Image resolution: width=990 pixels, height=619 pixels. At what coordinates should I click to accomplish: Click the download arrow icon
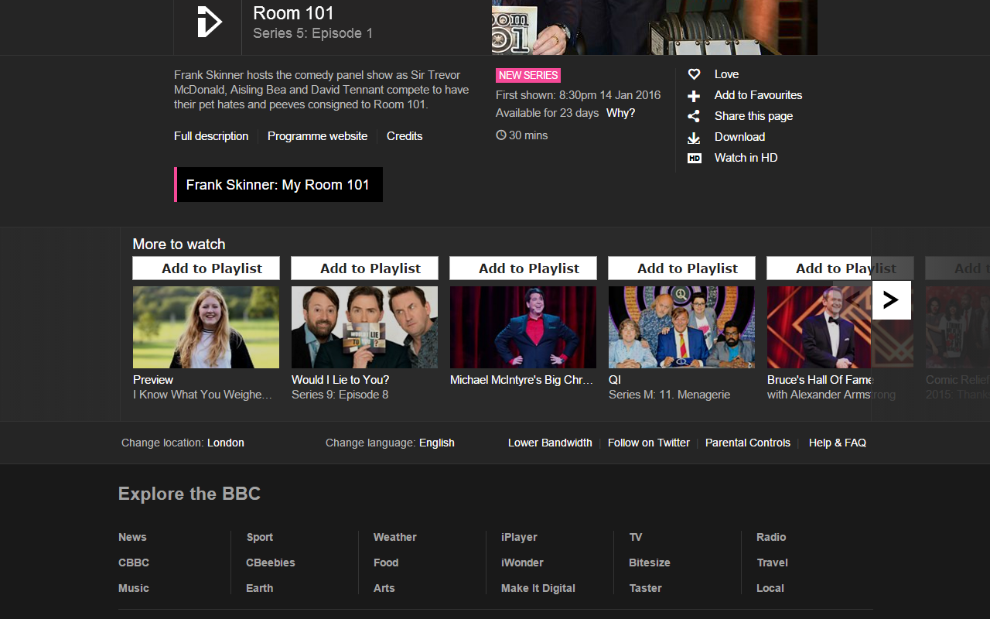coord(694,138)
